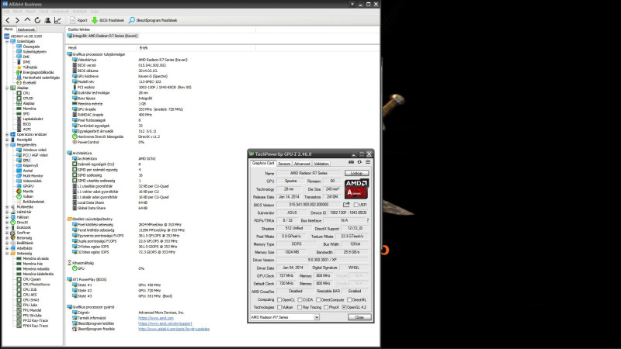Open the Fájl menu
The image size is (621, 349).
click(6, 12)
